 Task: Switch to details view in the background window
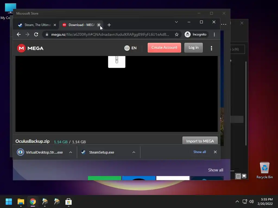[238, 176]
